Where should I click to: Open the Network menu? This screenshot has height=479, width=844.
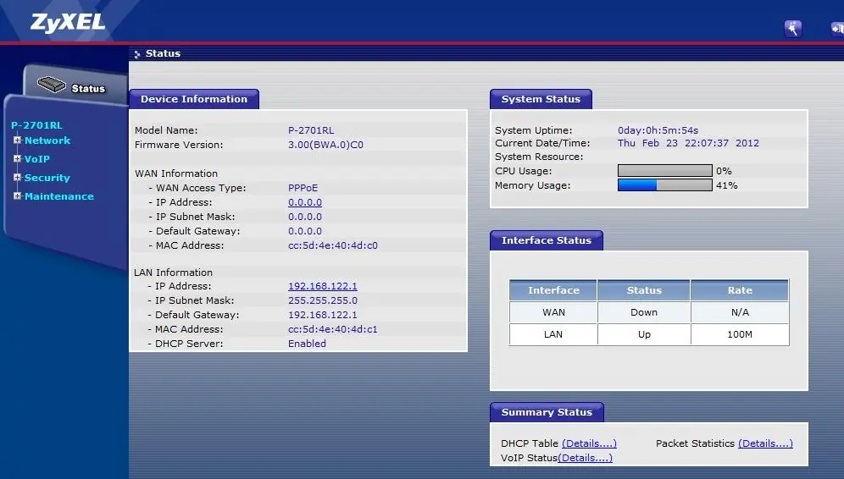point(47,140)
